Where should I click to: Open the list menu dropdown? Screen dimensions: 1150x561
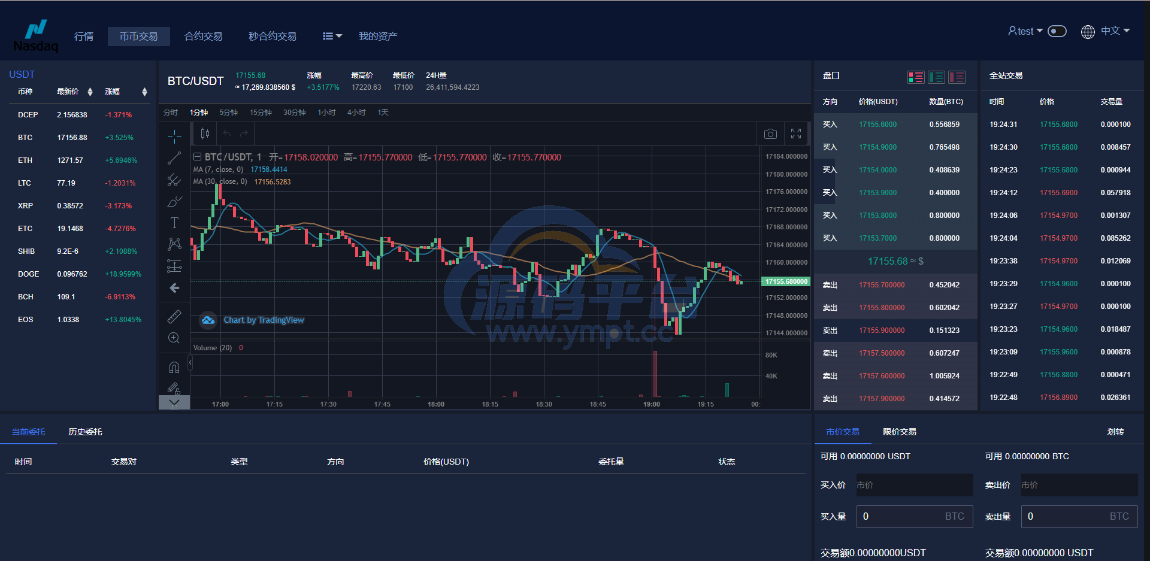pyautogui.click(x=332, y=36)
